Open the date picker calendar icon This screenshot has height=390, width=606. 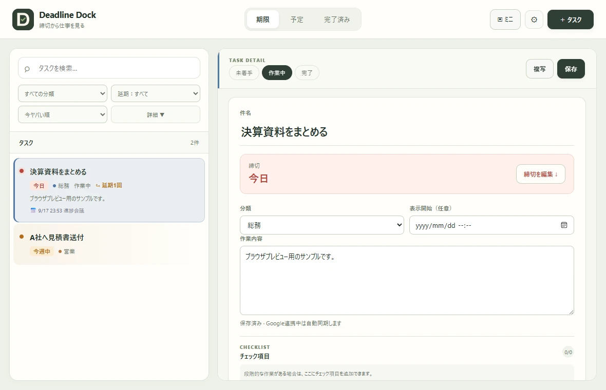pyautogui.click(x=564, y=225)
